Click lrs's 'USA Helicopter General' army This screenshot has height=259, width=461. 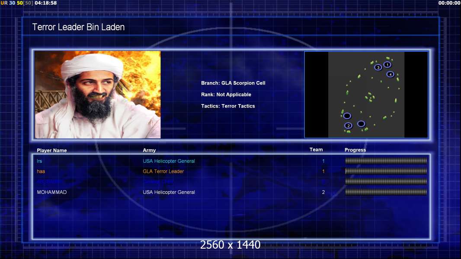pos(169,161)
